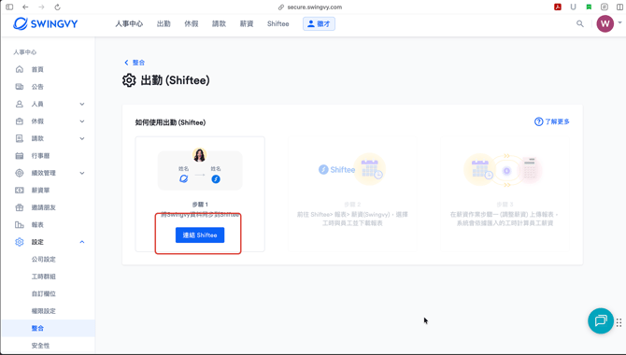The height and width of the screenshot is (355, 626).
Task: Go back via the 整合 breadcrumb link
Action: point(135,63)
